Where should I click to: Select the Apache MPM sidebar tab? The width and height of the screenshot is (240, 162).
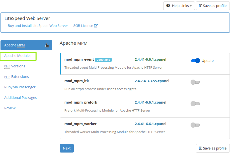point(26,45)
